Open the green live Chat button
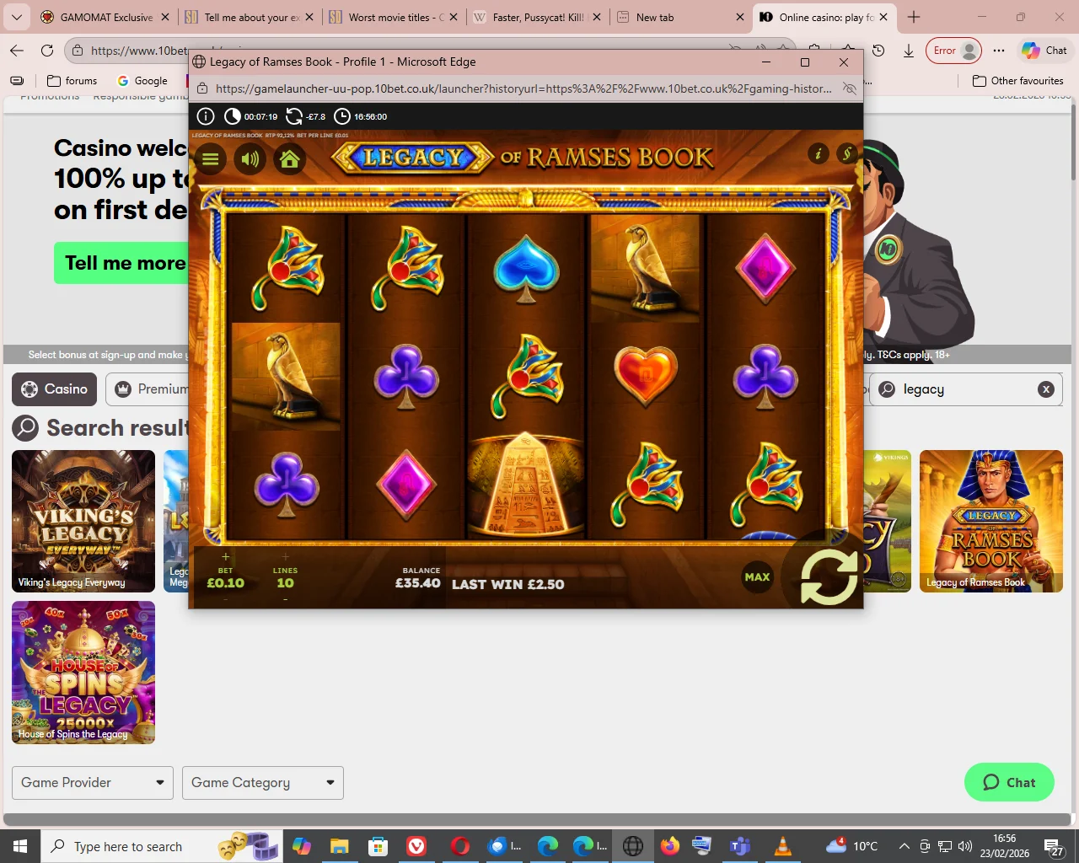 tap(1009, 783)
